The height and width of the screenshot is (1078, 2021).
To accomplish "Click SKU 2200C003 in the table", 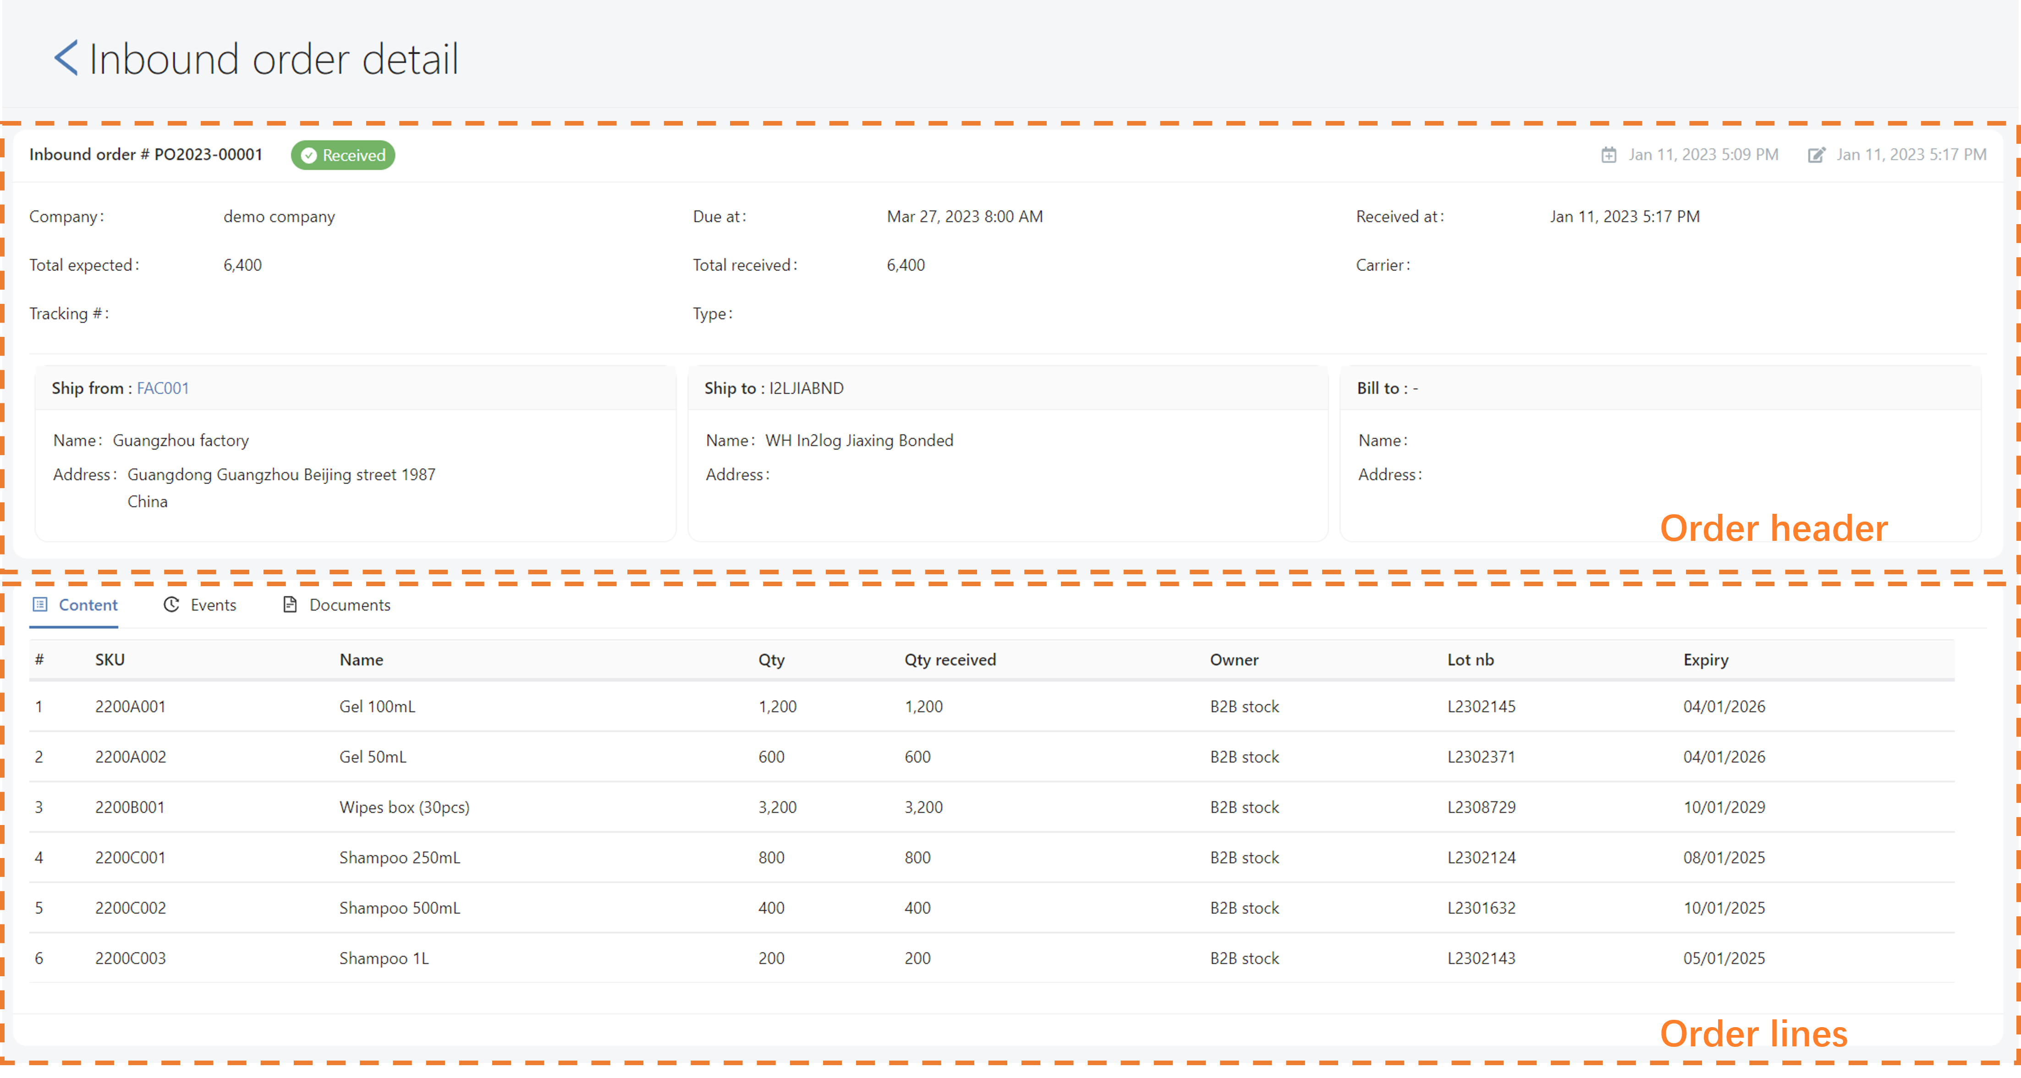I will 130,958.
